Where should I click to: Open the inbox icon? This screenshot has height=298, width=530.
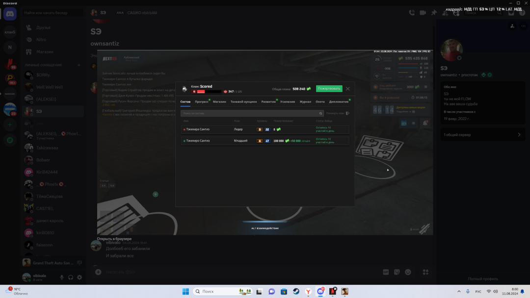pyautogui.click(x=511, y=13)
